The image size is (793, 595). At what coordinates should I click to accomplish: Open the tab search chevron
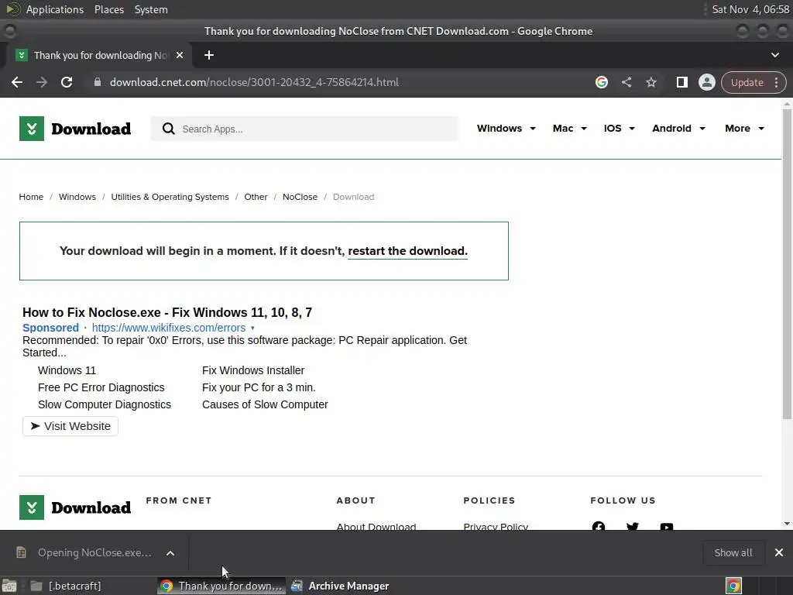[774, 55]
